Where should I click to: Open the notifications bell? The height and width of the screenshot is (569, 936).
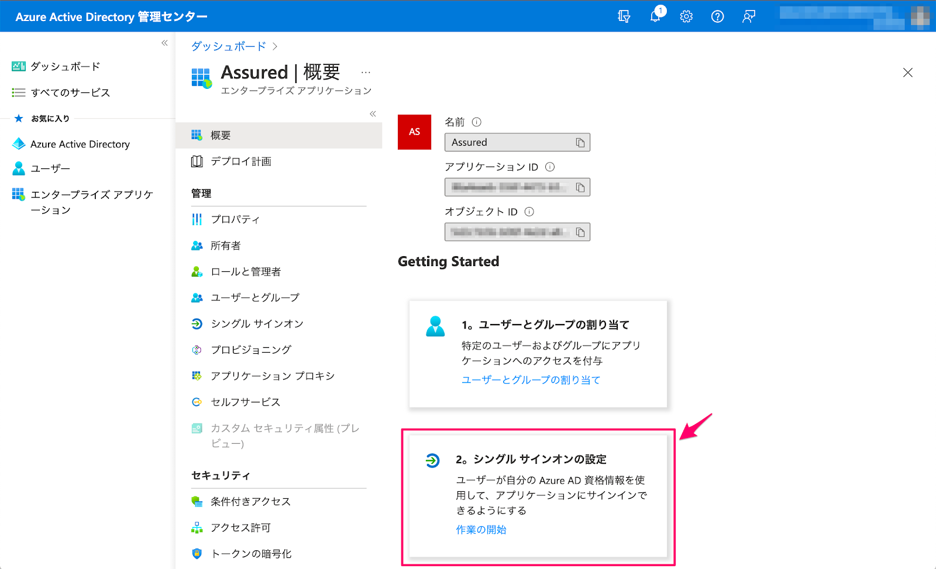(x=656, y=16)
